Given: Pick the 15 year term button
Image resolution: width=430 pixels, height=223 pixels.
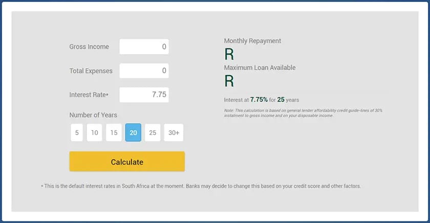Looking at the screenshot, I should tap(114, 132).
